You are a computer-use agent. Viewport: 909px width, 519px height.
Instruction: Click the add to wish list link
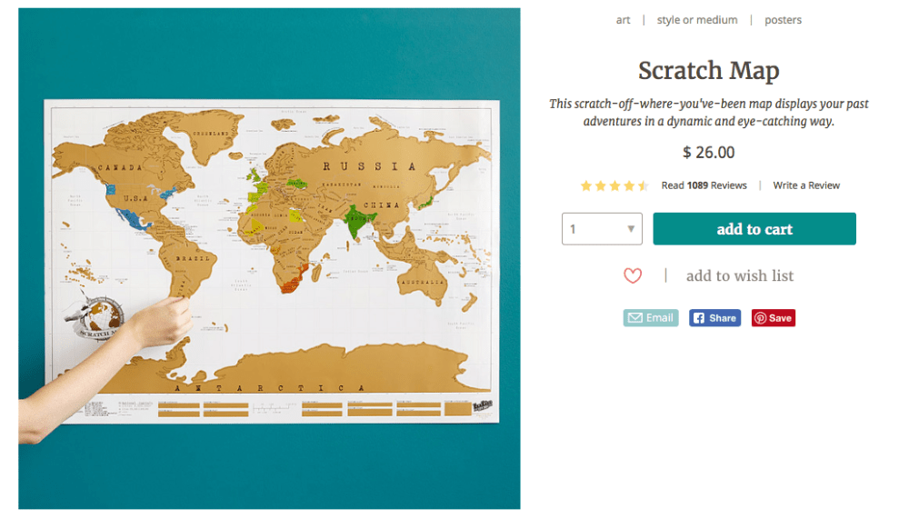[x=740, y=275]
